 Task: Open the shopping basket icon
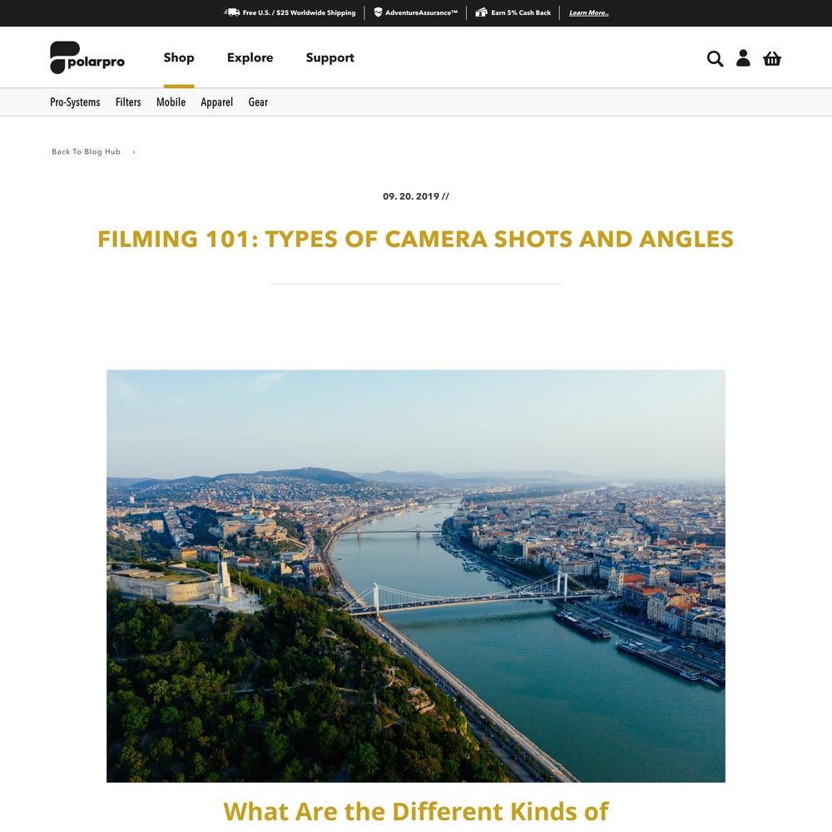[x=771, y=58]
